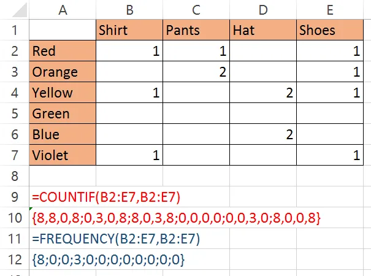Click the Hat header cell

click(x=263, y=30)
